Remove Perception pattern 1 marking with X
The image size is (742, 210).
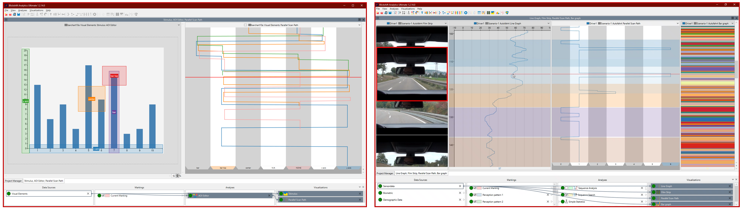(548, 195)
